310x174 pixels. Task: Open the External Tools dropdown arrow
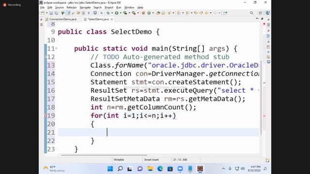click(138, 13)
